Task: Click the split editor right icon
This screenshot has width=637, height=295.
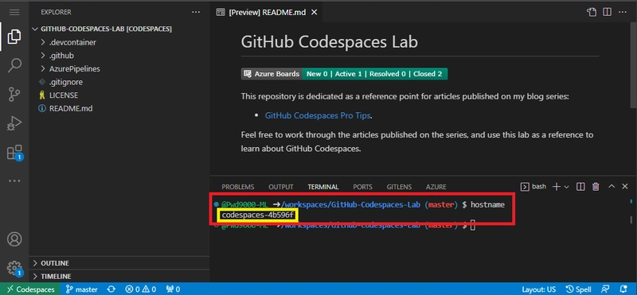Action: tap(607, 12)
